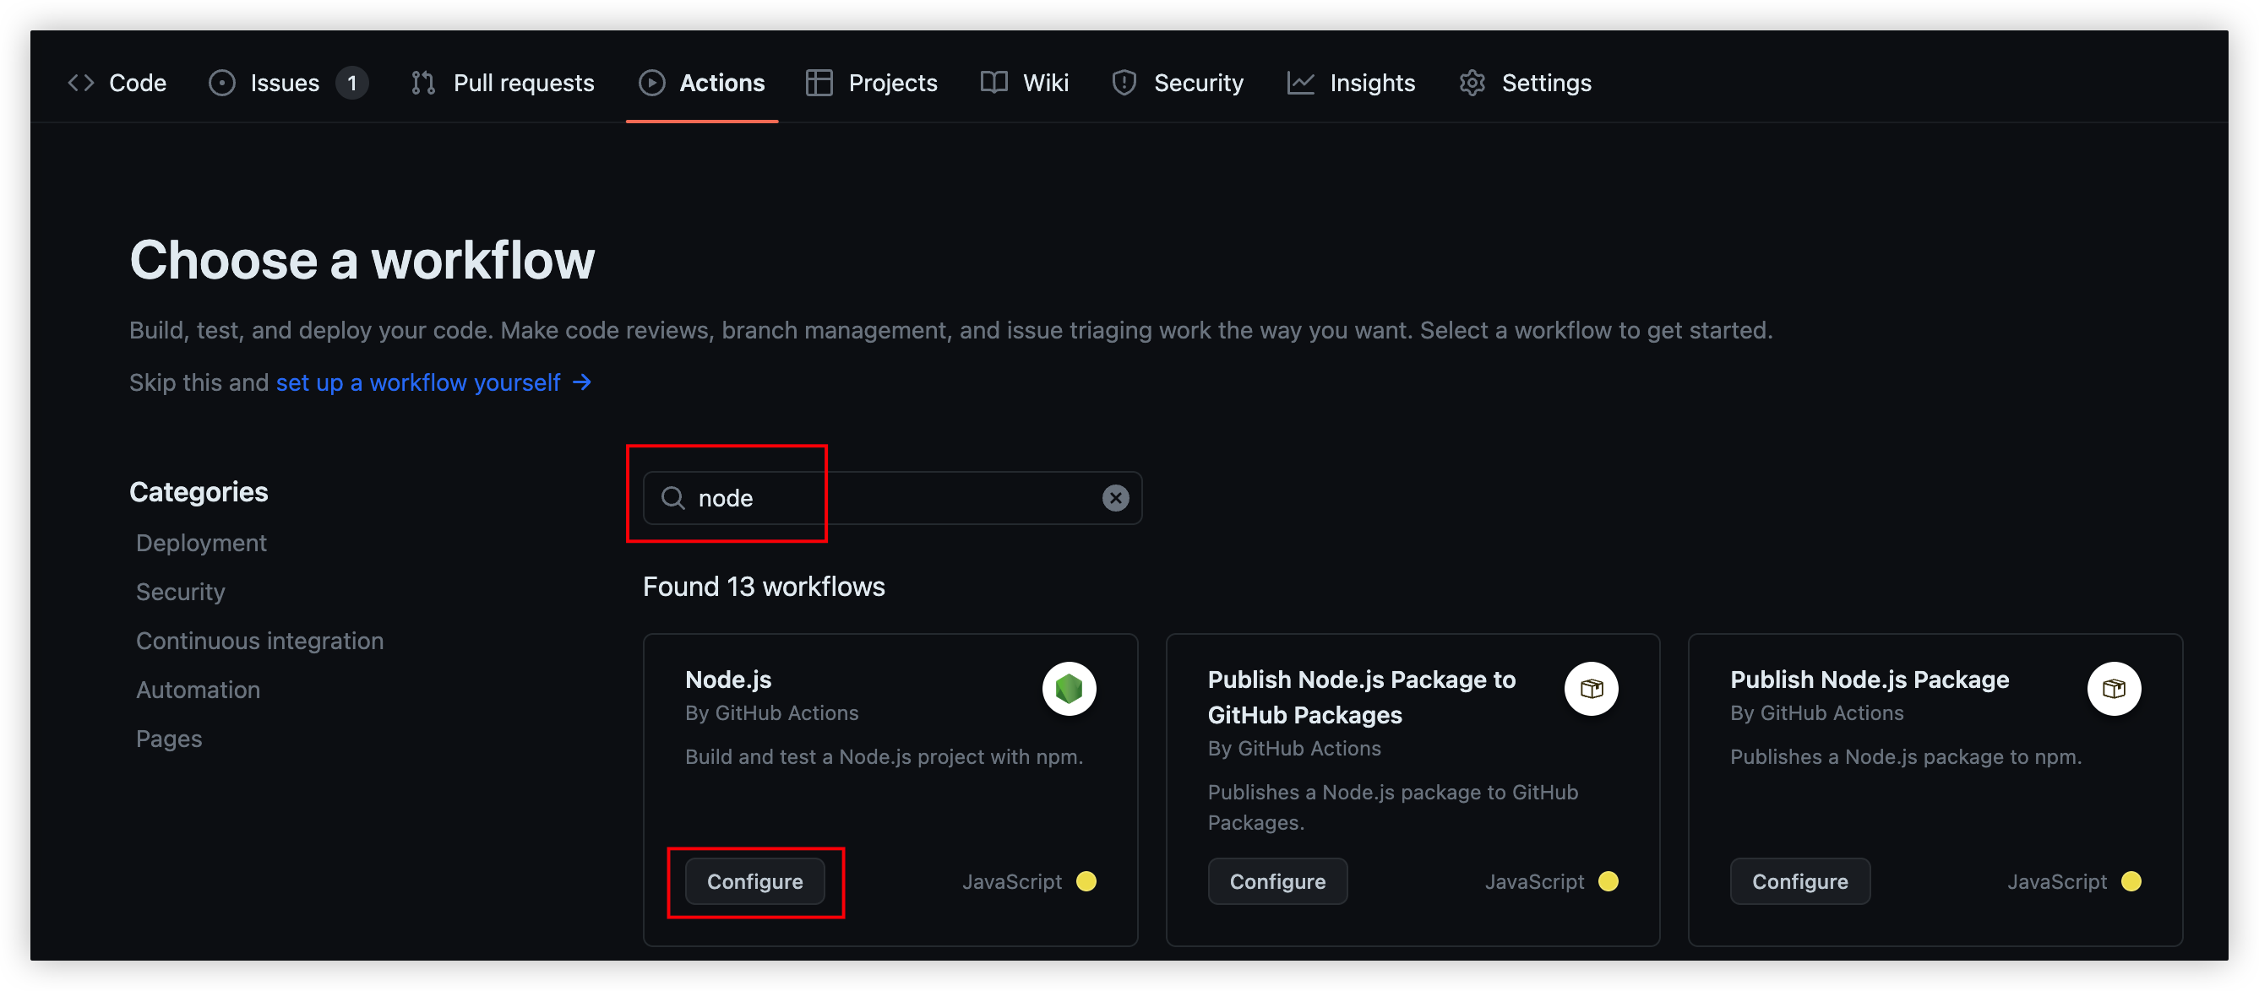The image size is (2259, 991).
Task: Click the Issues count badge
Action: [x=351, y=84]
